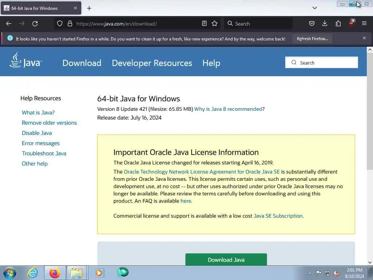This screenshot has height=280, width=373.
Task: Click the Forward navigation arrow
Action: click(21, 24)
